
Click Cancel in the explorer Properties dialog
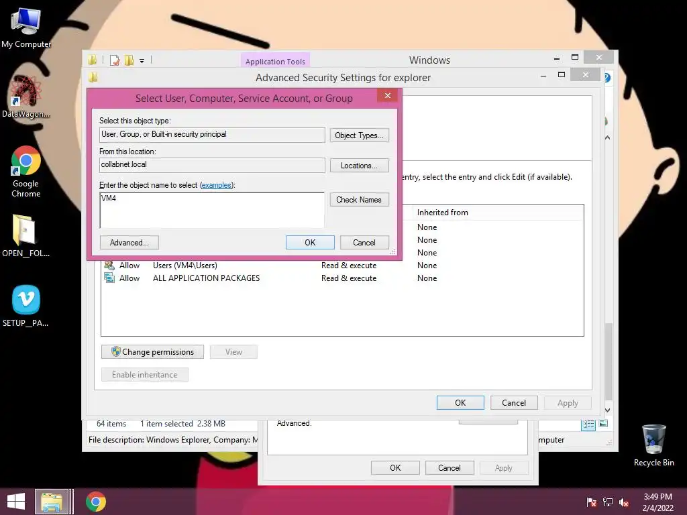tap(450, 467)
